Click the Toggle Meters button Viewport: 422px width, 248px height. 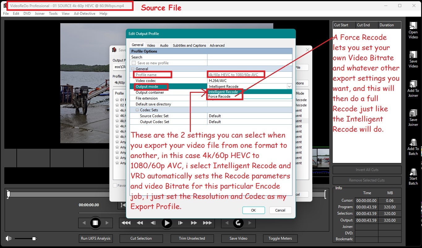pos(280,238)
